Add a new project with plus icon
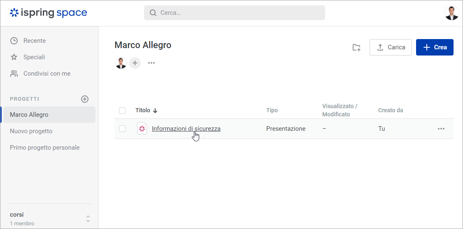The image size is (463, 229). tap(85, 99)
